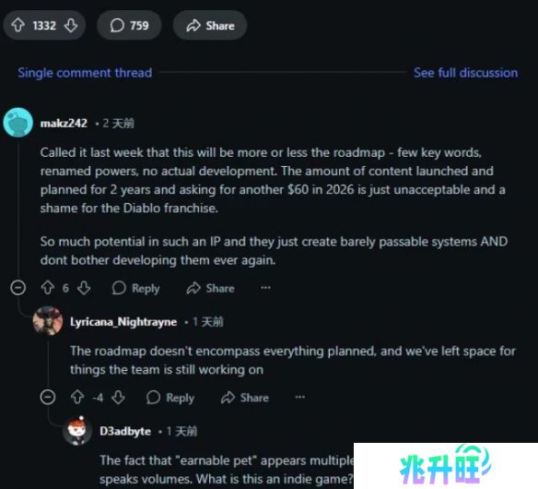Open D3adbyte's user profile name
The height and width of the screenshot is (489, 538).
[x=125, y=431]
